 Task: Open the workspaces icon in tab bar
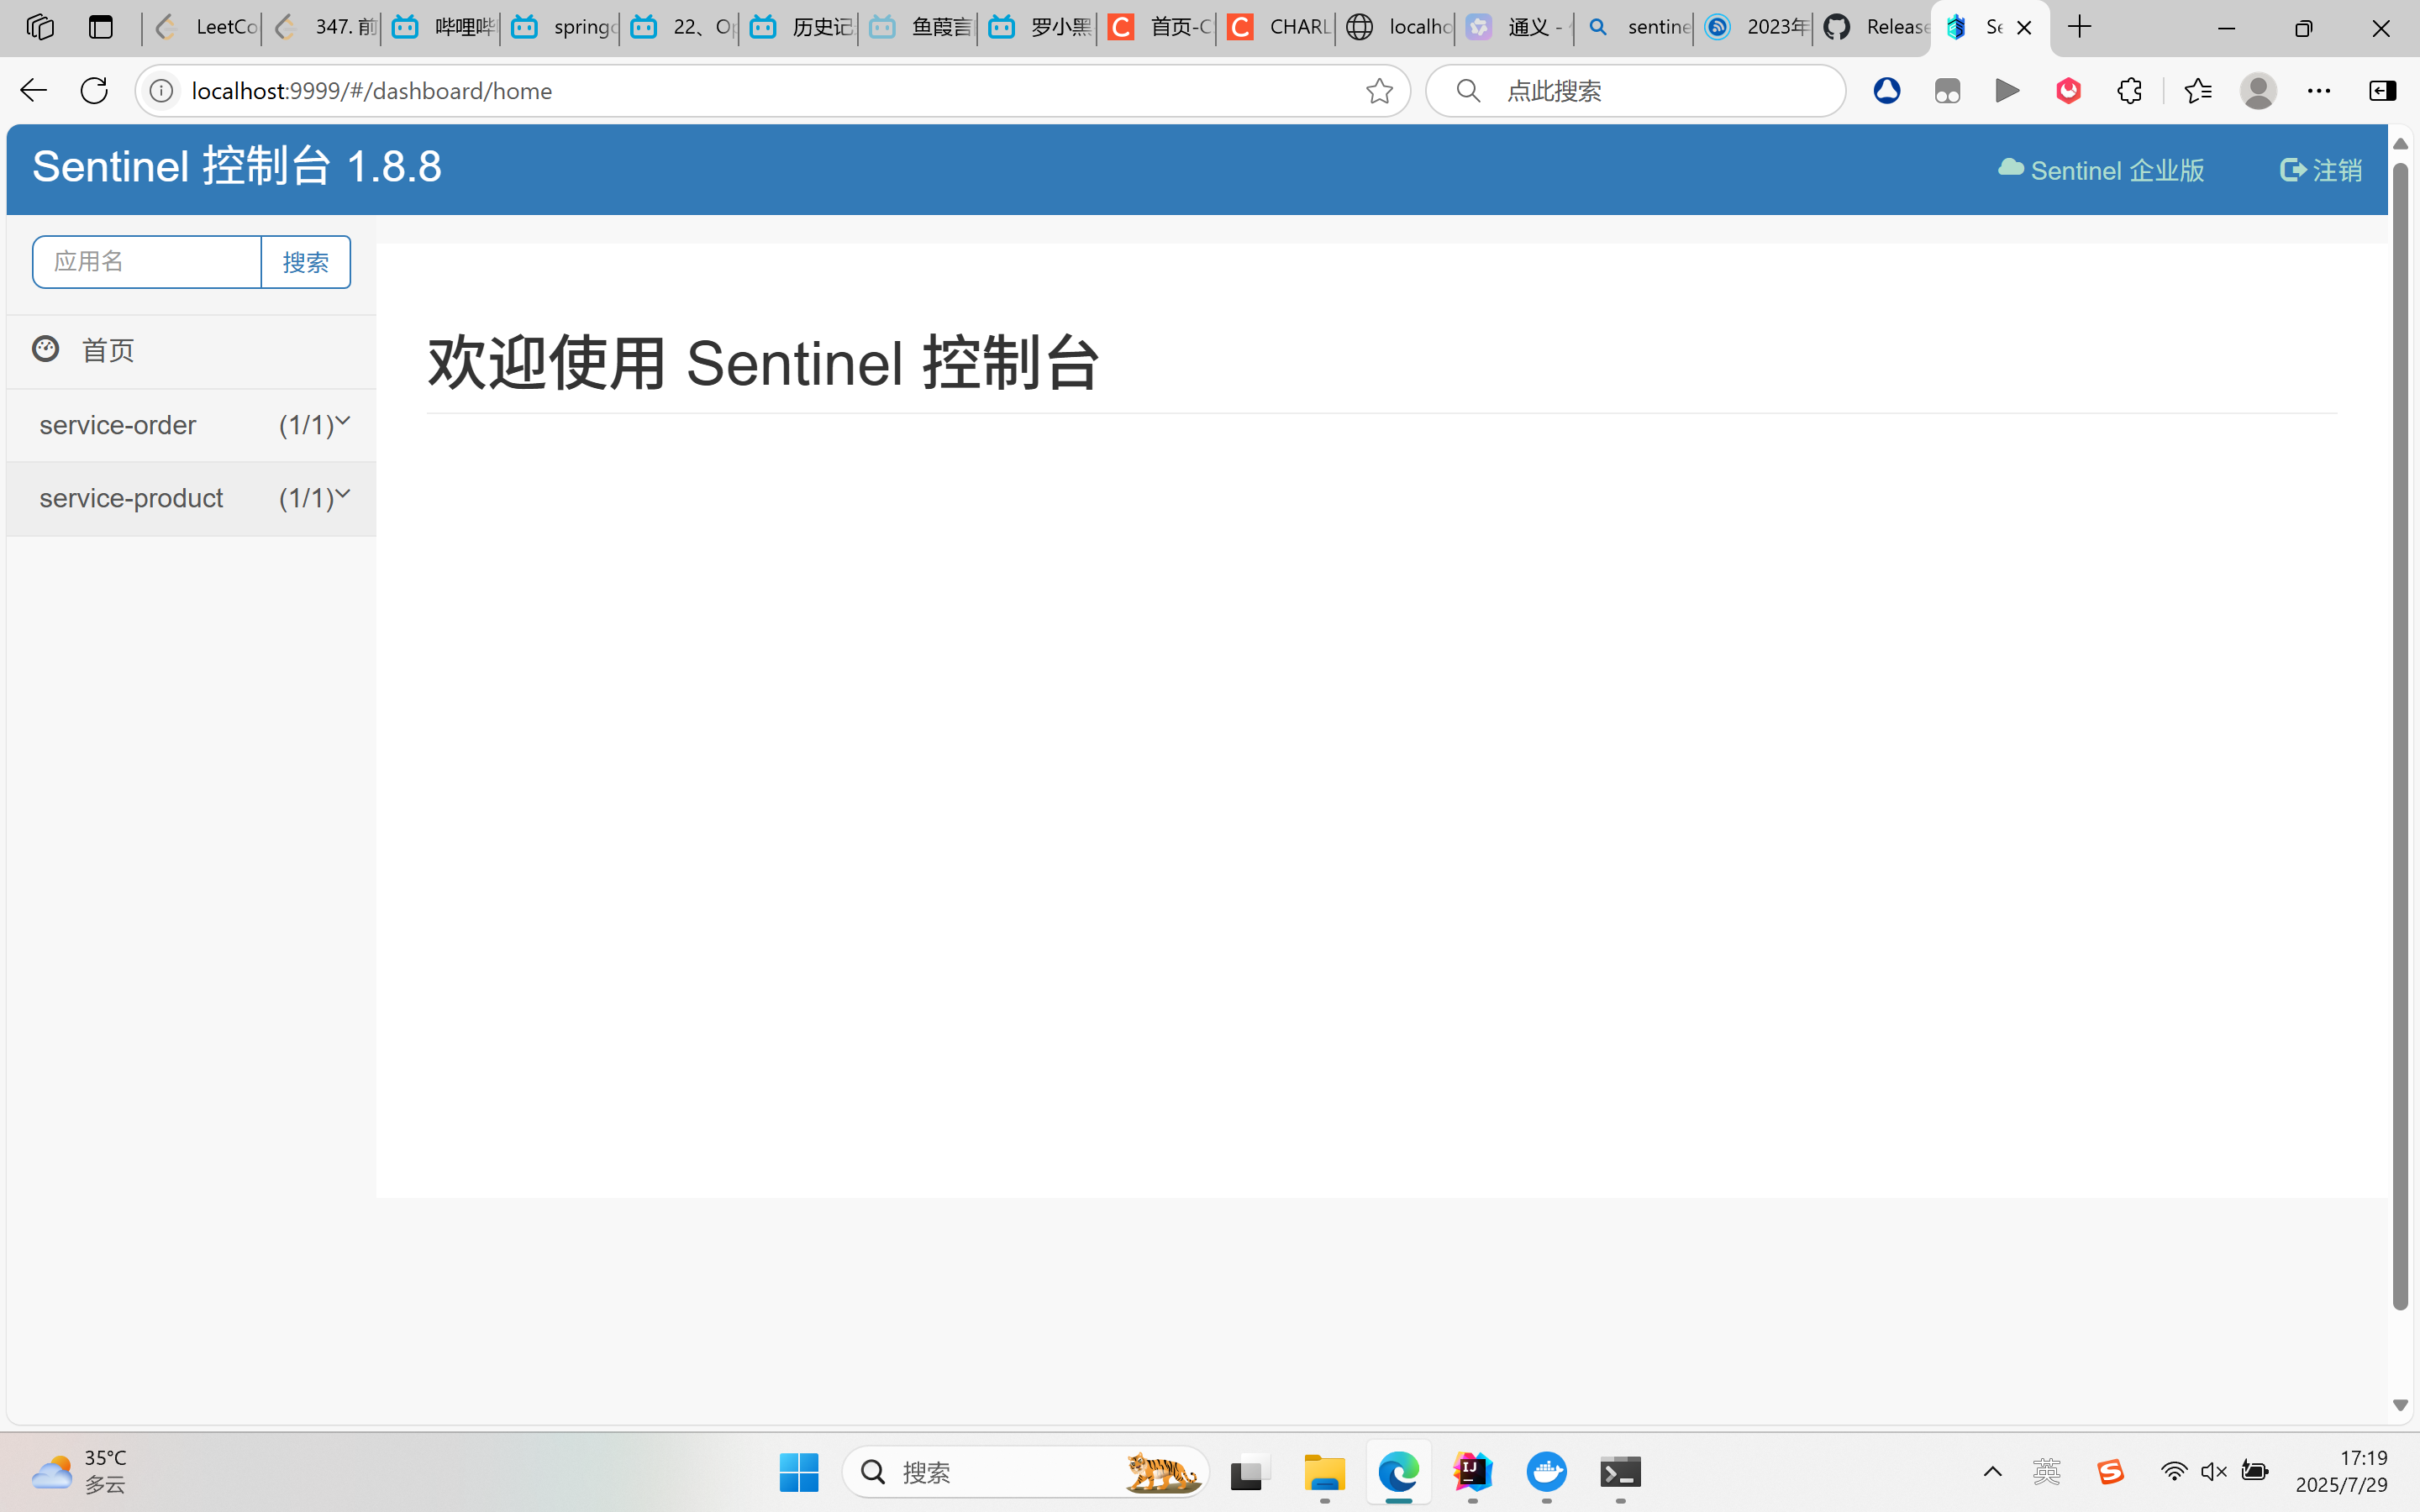40,27
